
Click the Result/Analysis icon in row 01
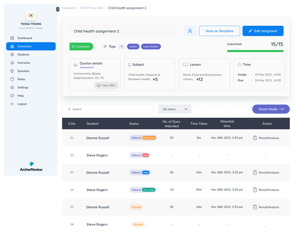click(x=255, y=138)
